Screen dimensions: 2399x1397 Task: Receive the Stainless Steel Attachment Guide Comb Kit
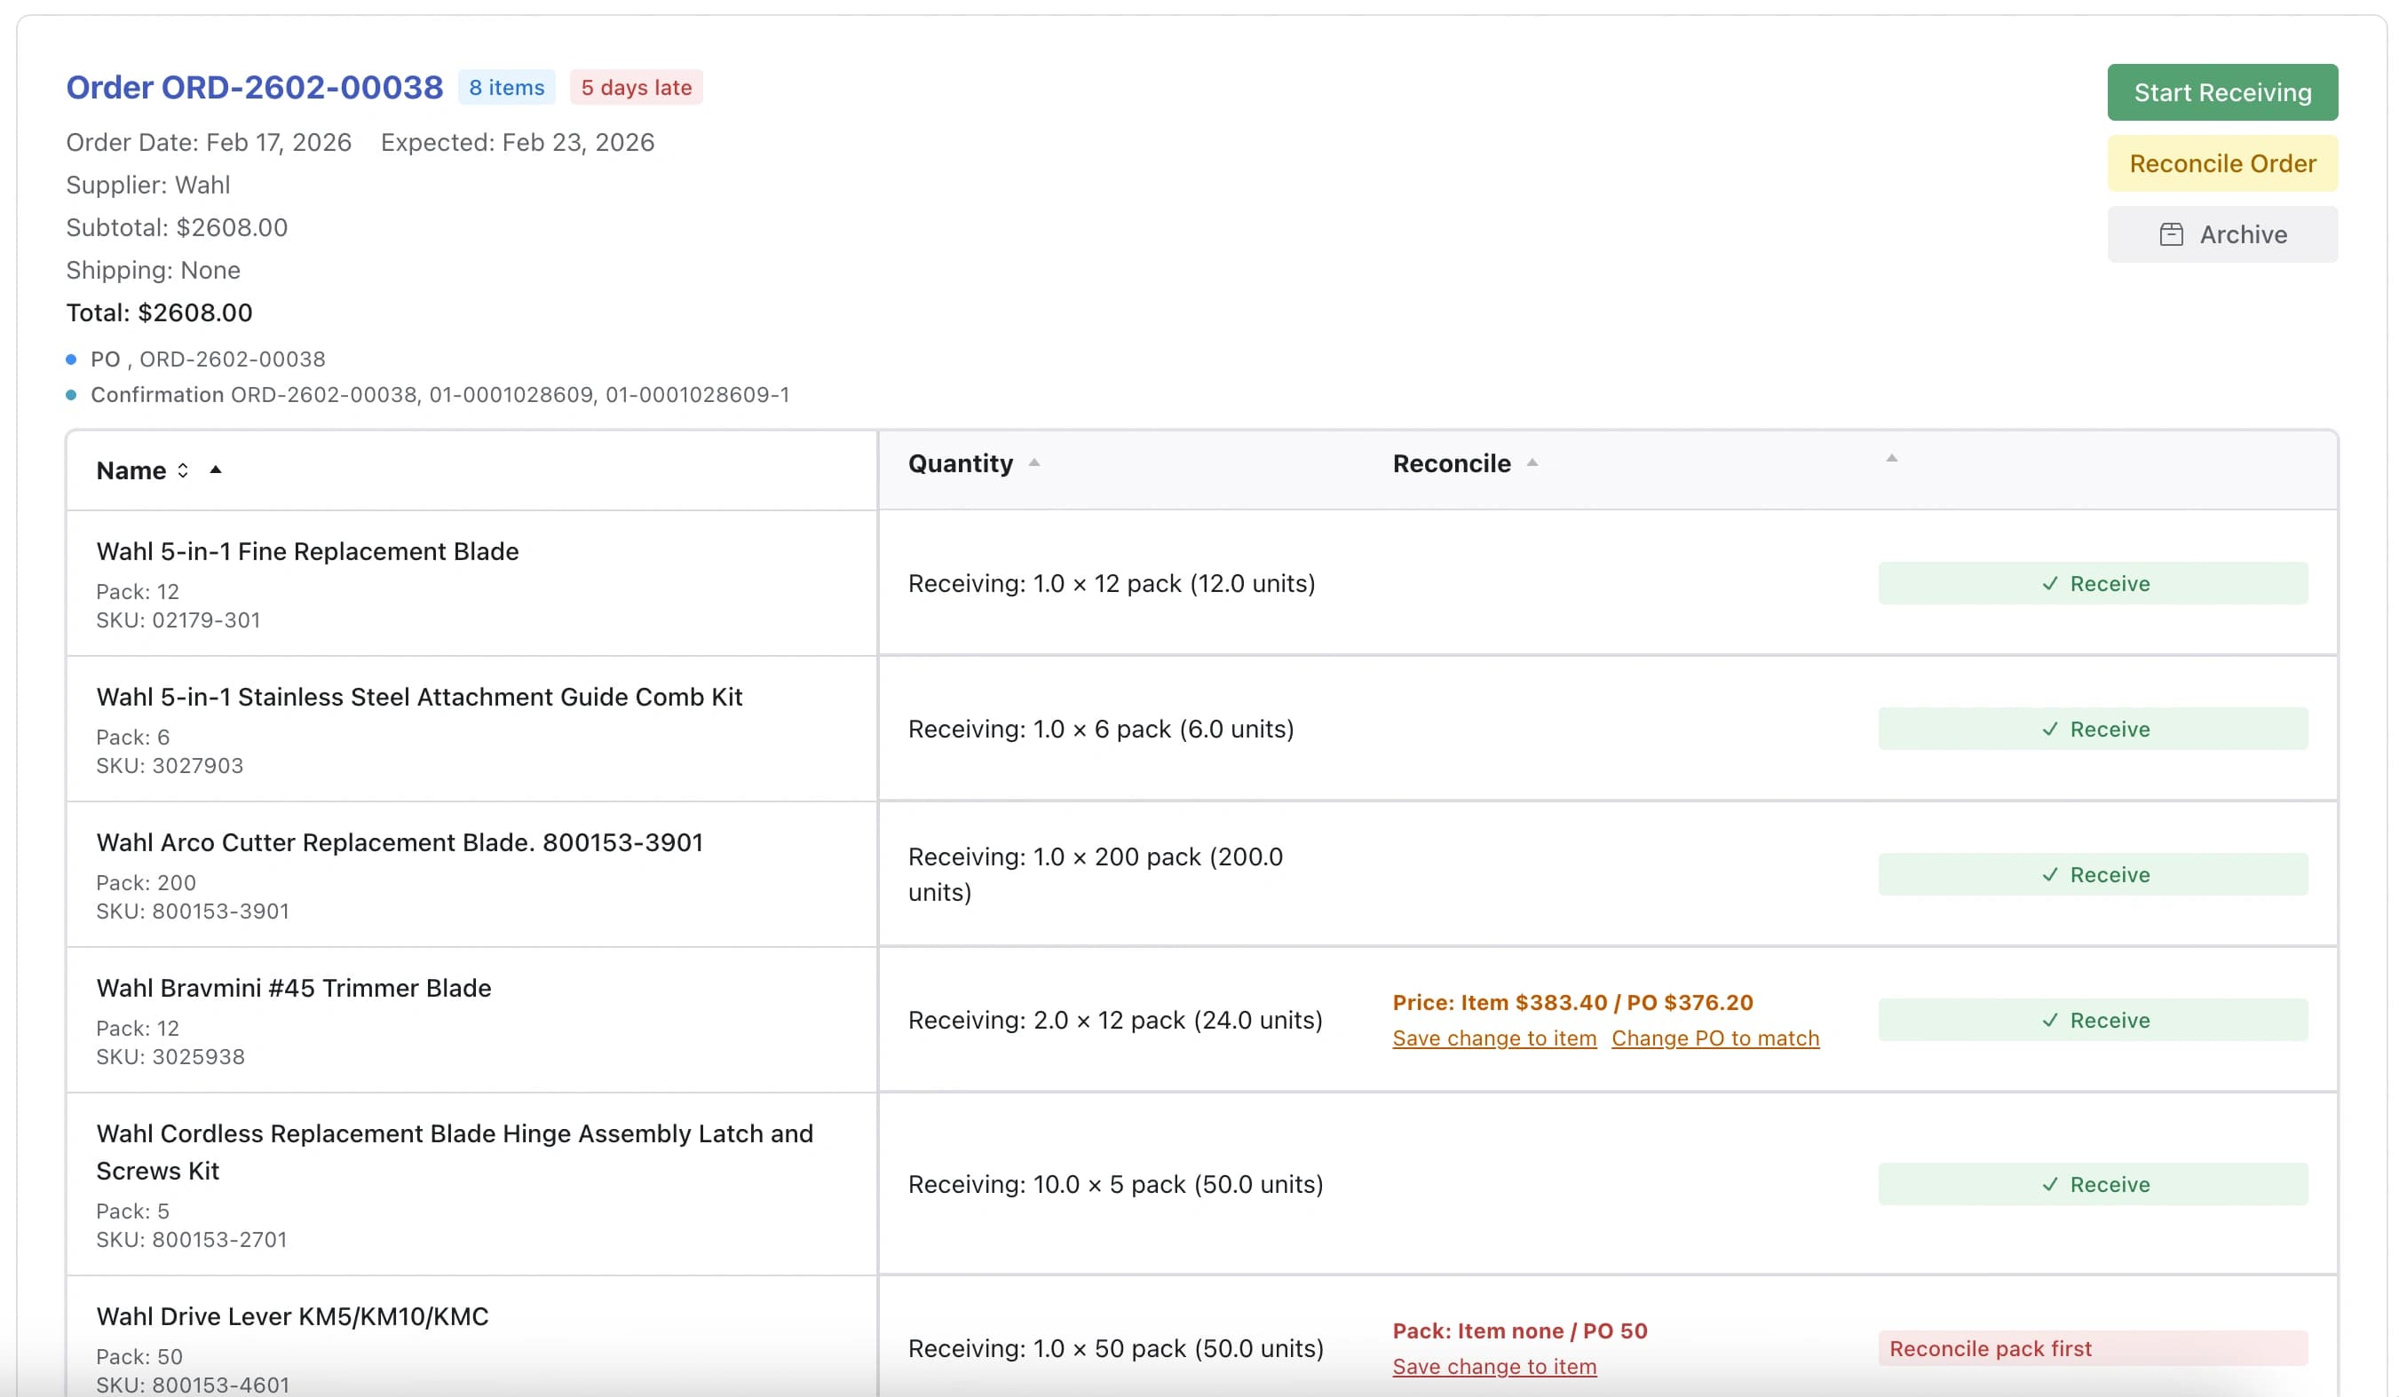[x=2093, y=729]
